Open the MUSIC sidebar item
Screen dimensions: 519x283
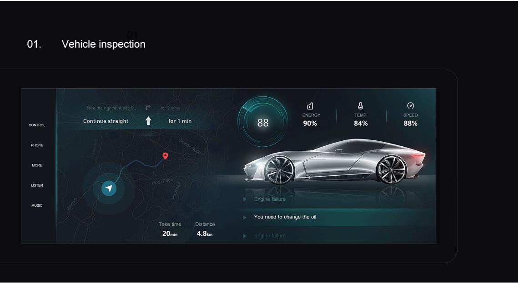coord(37,206)
